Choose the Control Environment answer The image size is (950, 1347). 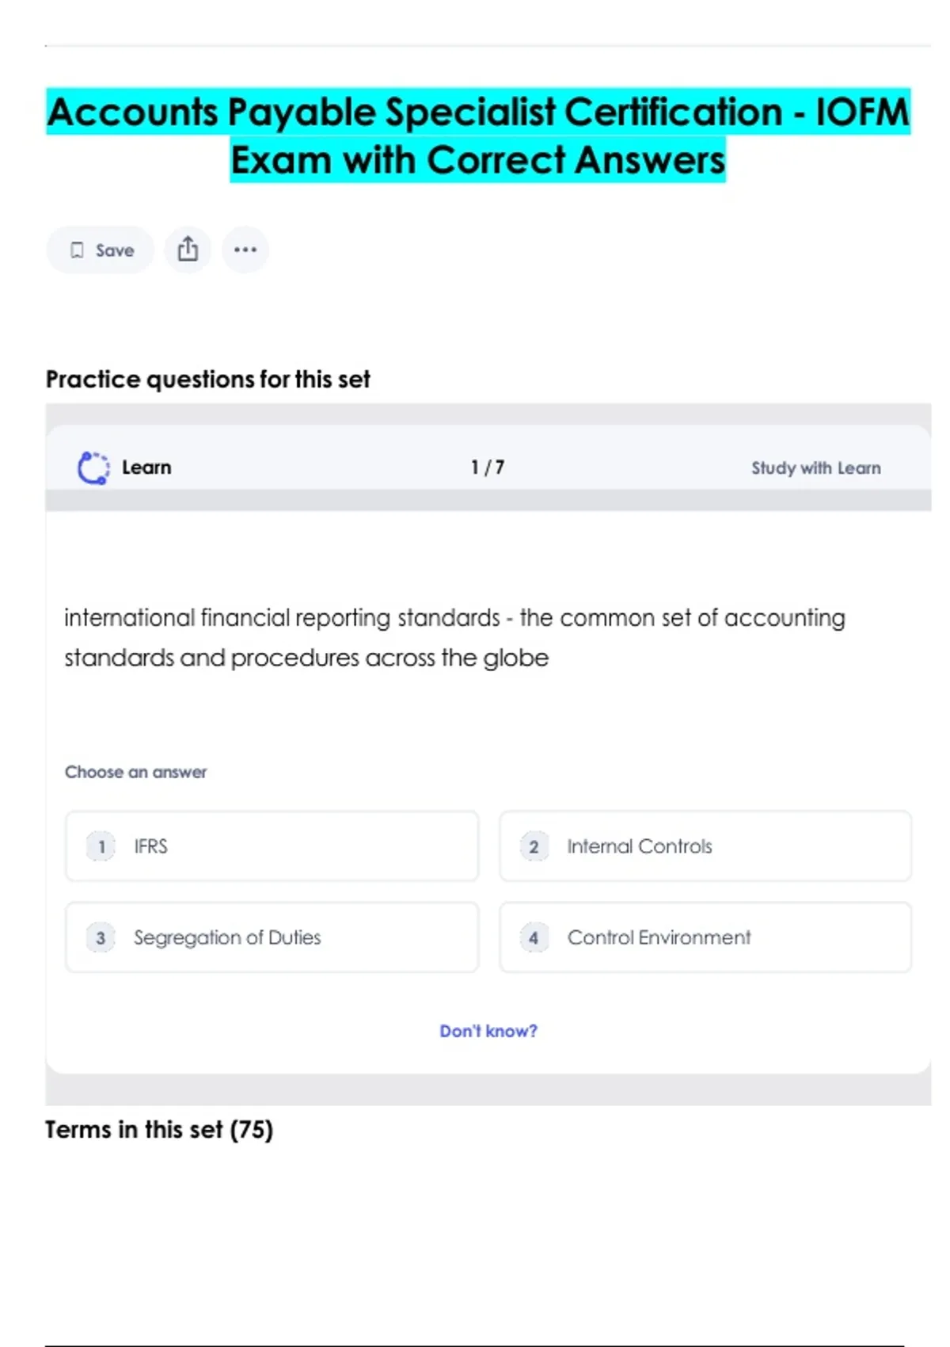(705, 937)
